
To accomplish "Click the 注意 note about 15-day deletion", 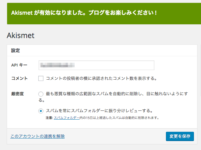I will click(102, 118).
